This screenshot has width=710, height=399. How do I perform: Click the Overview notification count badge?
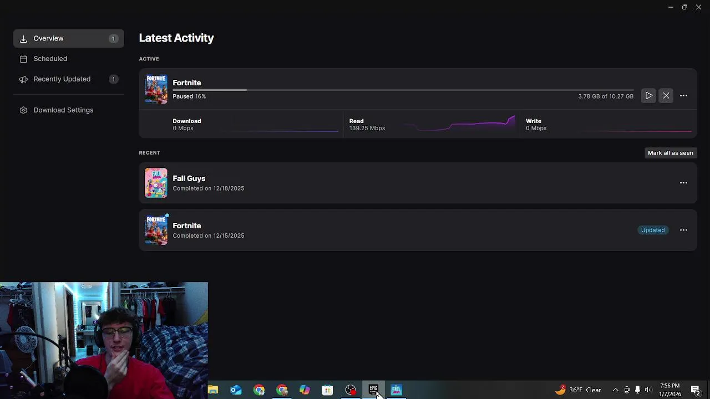tap(113, 39)
